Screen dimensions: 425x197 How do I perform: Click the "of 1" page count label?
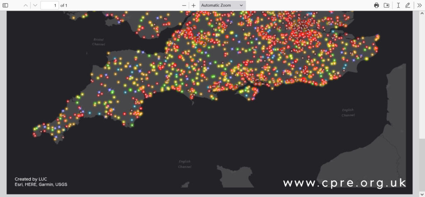click(64, 5)
